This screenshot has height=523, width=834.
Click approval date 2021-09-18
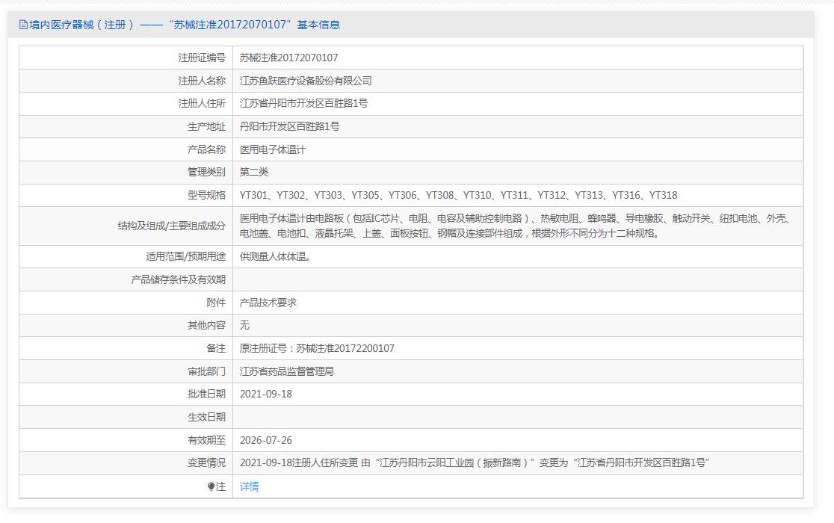266,394
